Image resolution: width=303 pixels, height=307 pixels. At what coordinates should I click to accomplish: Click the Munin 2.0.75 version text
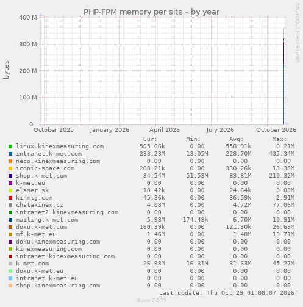click(x=151, y=300)
